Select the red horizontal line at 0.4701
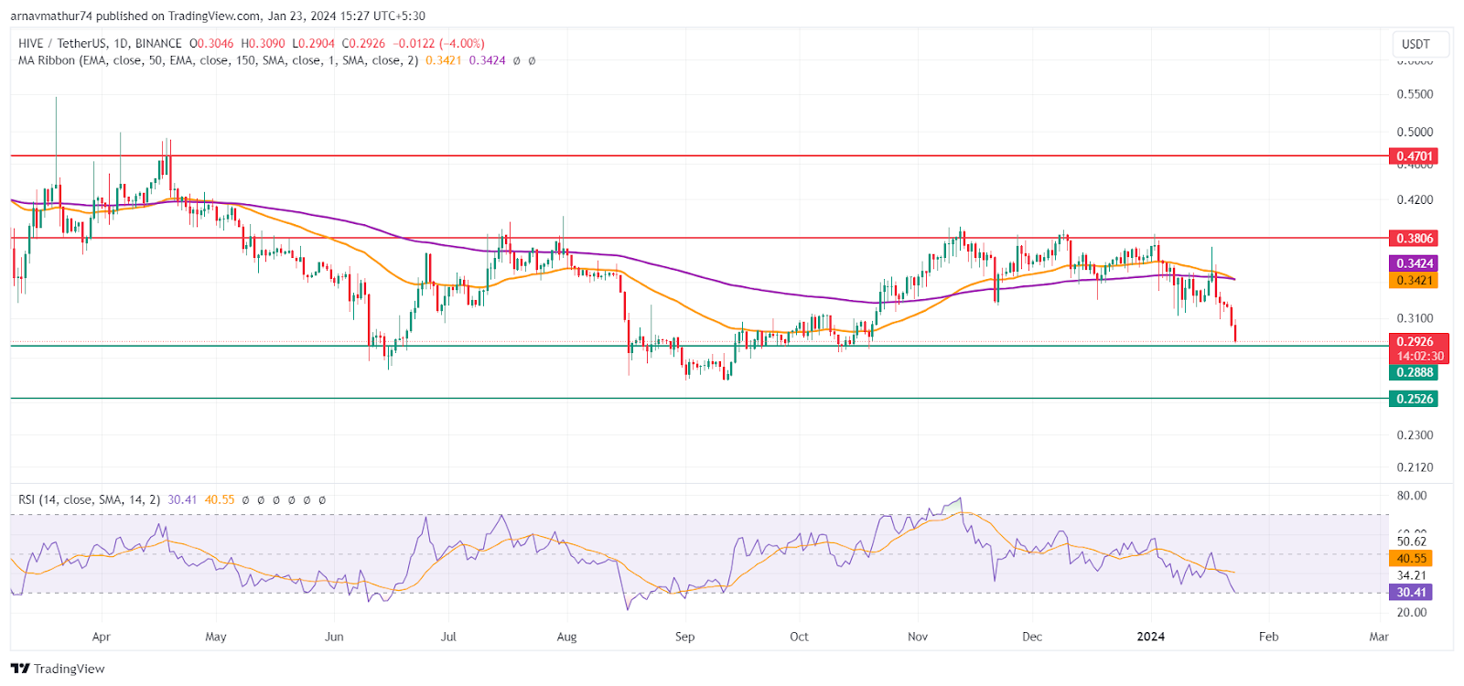The height and width of the screenshot is (686, 1464). click(699, 156)
